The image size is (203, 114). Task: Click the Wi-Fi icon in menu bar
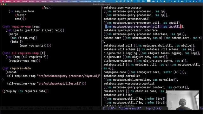(x=187, y=1)
